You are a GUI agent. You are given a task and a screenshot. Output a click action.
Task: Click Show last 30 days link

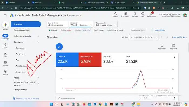(x=179, y=37)
